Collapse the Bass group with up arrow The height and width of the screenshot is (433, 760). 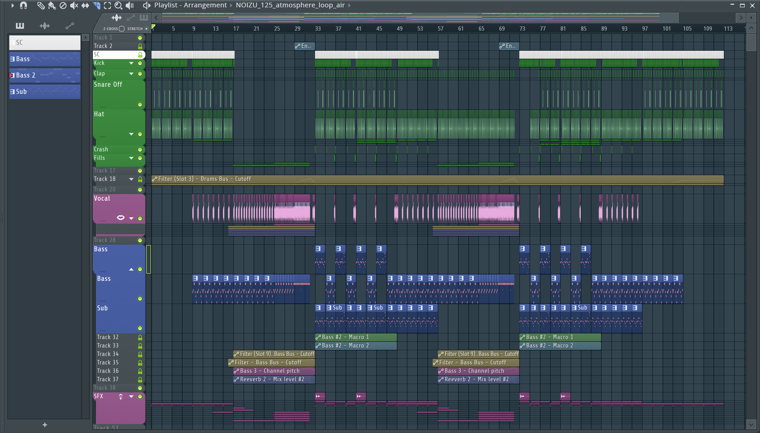pos(131,270)
